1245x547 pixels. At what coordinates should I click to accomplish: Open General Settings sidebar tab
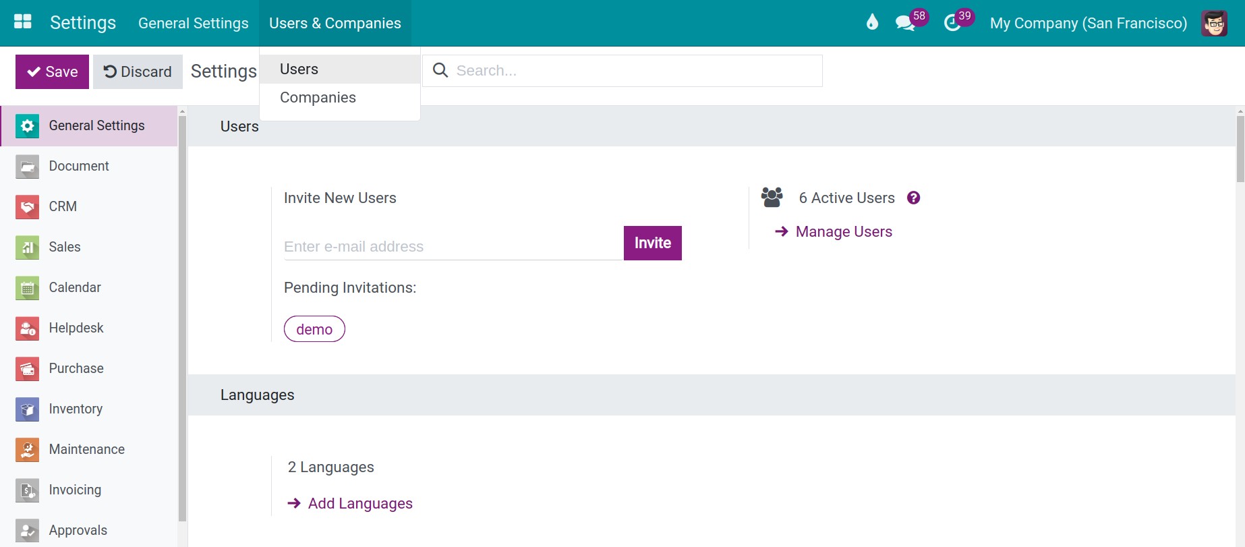pyautogui.click(x=89, y=126)
